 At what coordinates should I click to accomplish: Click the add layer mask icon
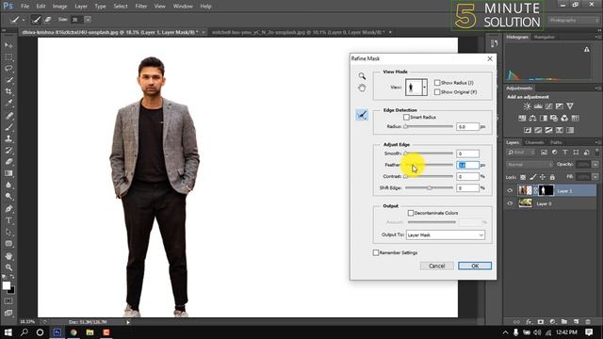[x=541, y=322]
